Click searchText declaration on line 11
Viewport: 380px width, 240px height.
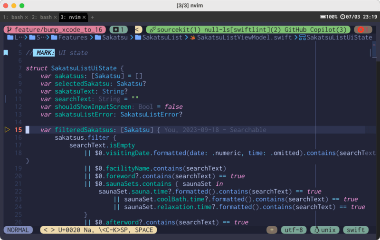coord(73,99)
